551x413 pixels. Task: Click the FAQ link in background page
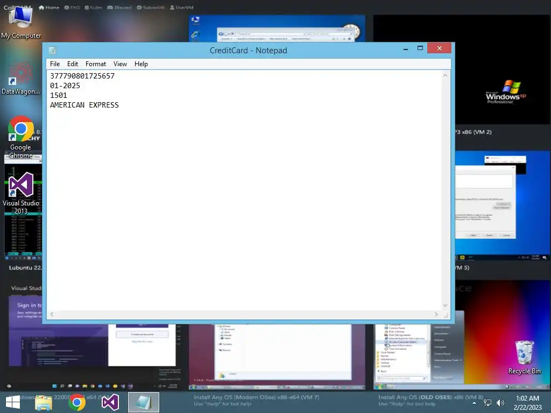pos(72,8)
